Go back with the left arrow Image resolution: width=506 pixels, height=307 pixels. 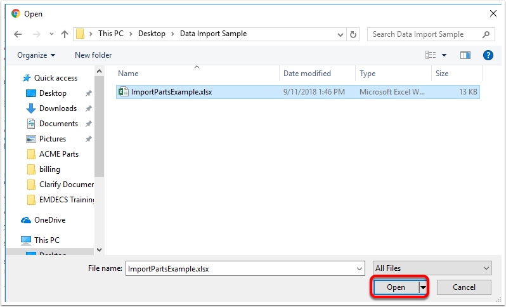(x=18, y=34)
